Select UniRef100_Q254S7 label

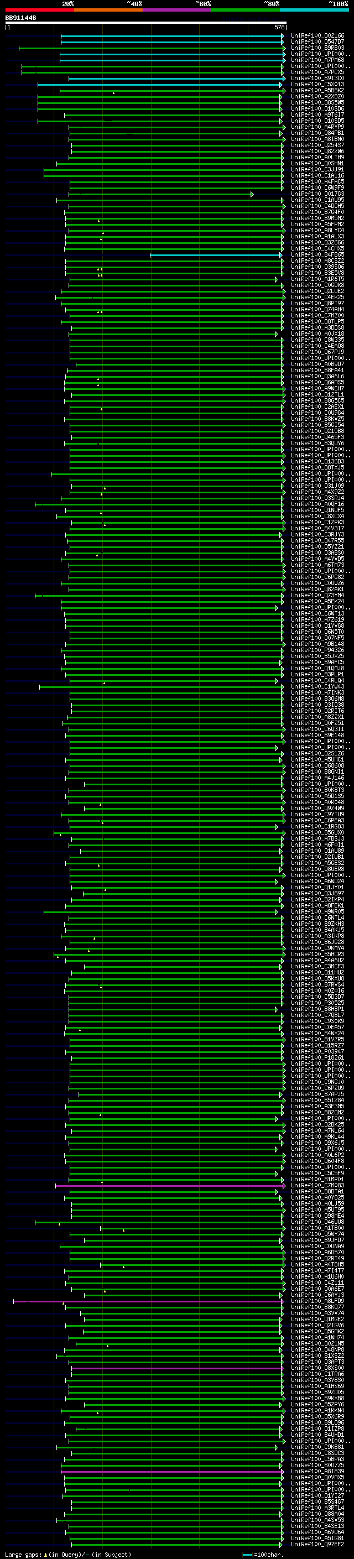pyautogui.click(x=317, y=145)
